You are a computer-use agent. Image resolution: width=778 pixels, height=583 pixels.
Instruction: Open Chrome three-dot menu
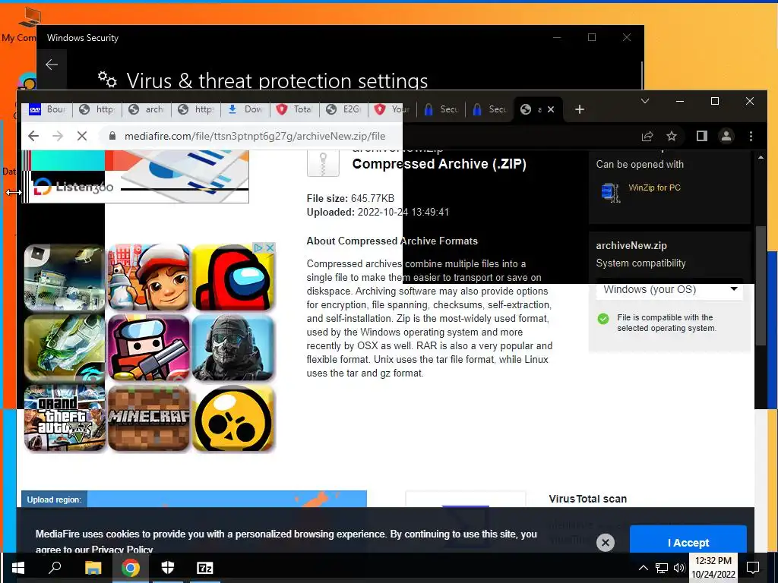pos(751,136)
